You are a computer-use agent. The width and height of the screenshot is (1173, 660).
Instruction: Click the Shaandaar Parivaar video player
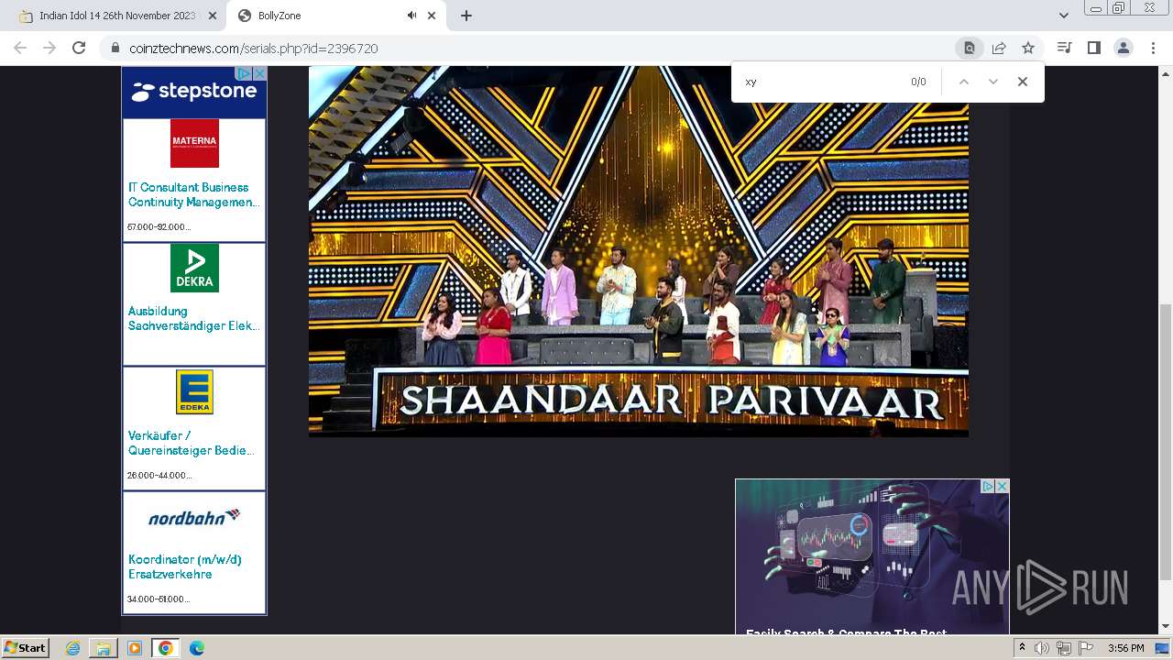click(638, 250)
